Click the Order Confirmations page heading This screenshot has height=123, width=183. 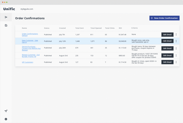(x=30, y=18)
